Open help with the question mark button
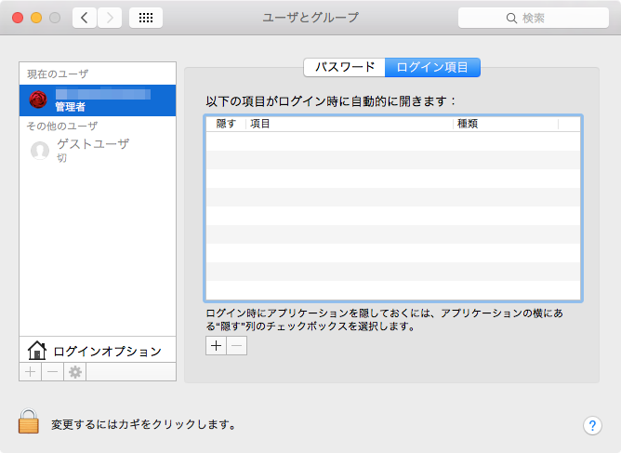 [592, 426]
